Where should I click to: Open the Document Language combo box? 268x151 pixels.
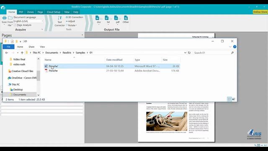coord(28,21)
